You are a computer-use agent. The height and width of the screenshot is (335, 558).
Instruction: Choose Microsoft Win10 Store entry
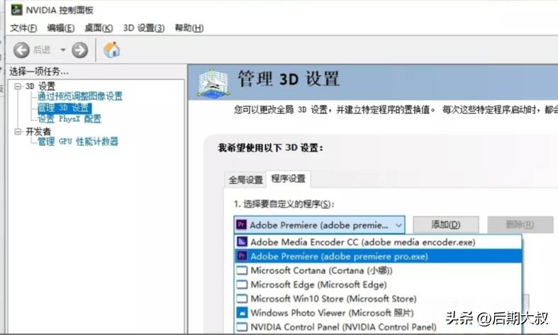click(378, 299)
